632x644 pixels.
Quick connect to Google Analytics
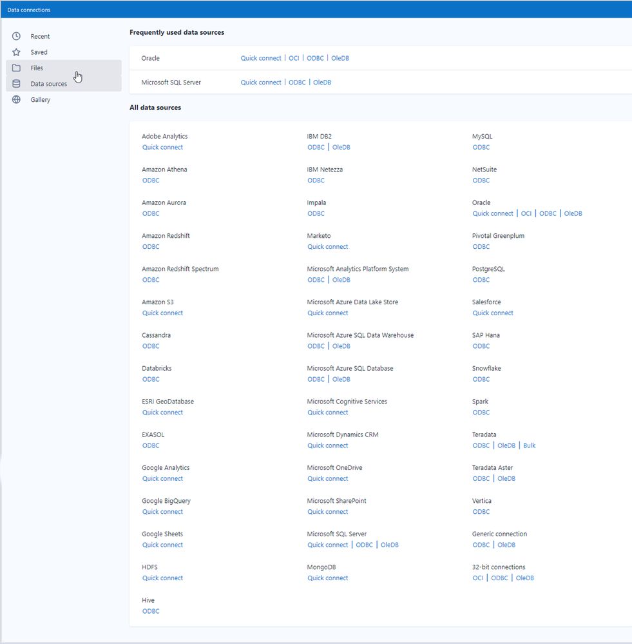point(162,479)
